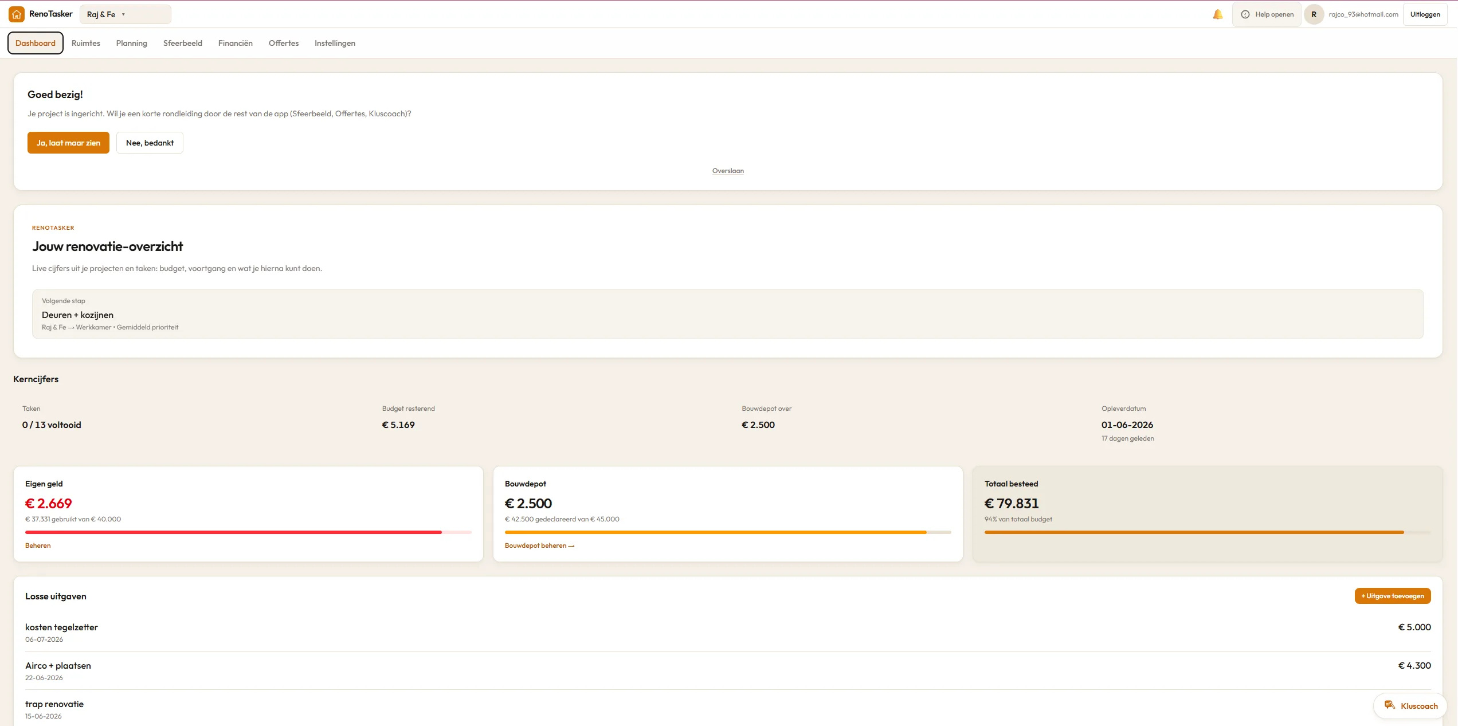Open the Planning tab
This screenshot has width=1458, height=726.
point(132,43)
